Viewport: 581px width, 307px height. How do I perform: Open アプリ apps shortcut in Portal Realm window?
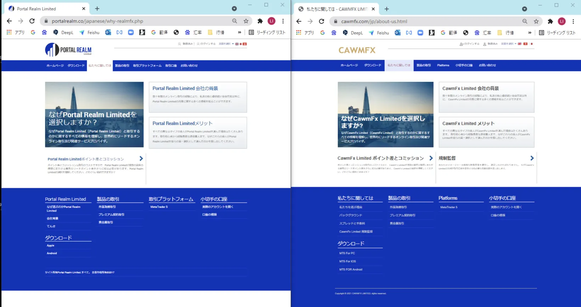pos(16,33)
